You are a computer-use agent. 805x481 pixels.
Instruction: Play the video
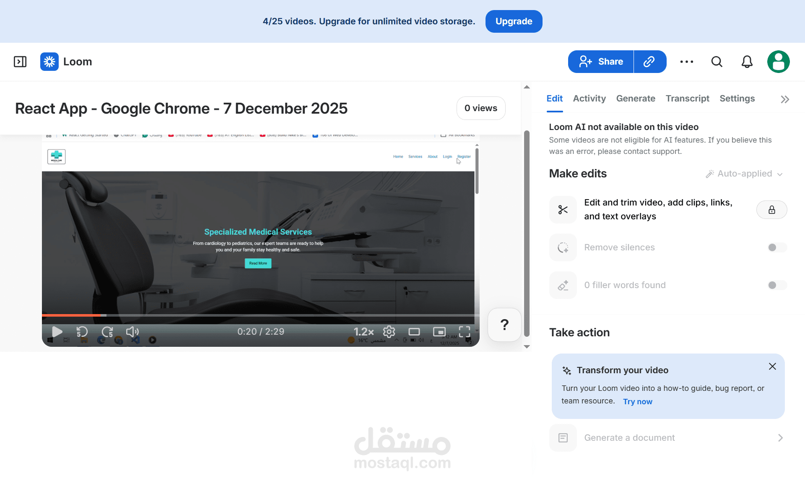57,332
